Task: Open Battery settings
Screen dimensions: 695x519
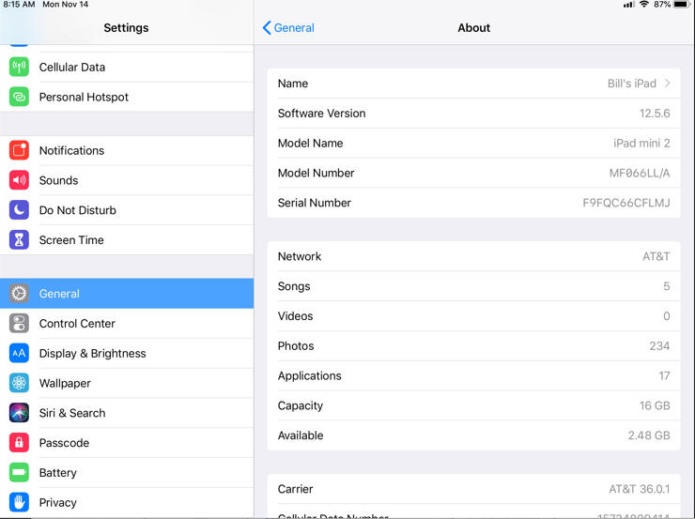Action: (x=127, y=472)
